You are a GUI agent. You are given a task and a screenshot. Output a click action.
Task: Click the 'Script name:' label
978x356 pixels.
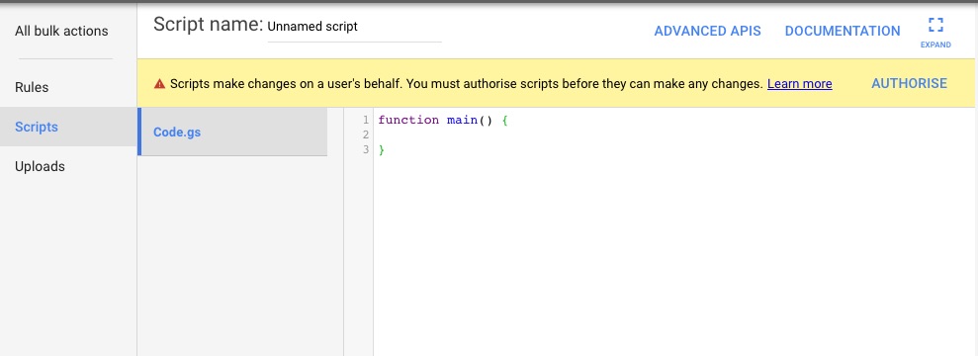click(x=209, y=25)
